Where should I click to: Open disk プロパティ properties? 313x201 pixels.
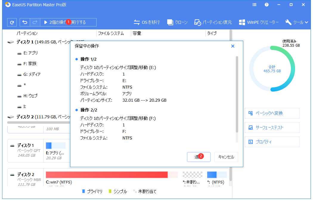click(x=272, y=142)
